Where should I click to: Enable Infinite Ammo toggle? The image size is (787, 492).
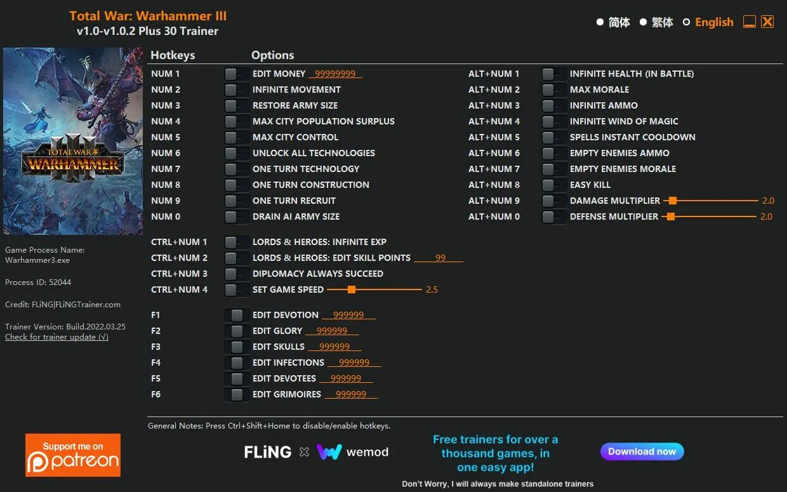(554, 105)
